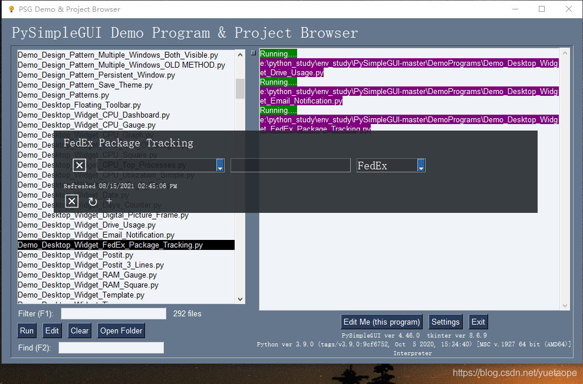Click the tracking number input field
Screen dimensions: 583x384
coord(291,165)
